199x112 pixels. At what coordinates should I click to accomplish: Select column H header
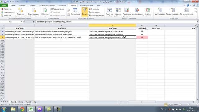point(156,26)
